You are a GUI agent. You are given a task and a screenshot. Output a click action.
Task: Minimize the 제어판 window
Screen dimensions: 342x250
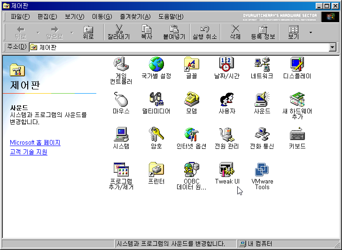tap(319, 6)
